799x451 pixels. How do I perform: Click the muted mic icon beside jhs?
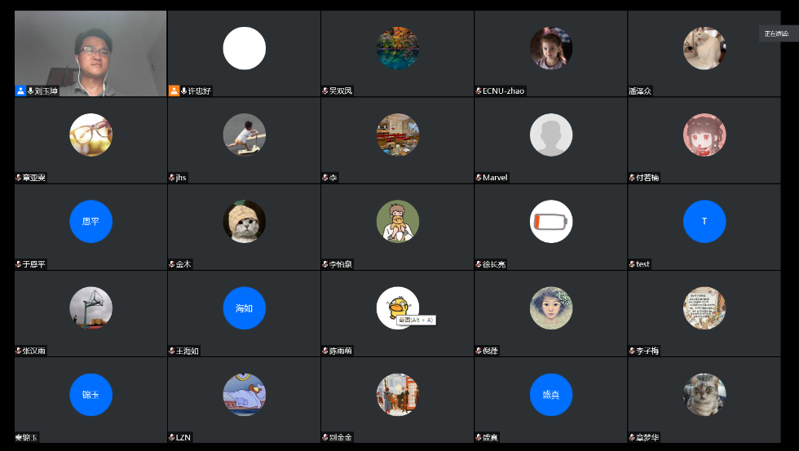(x=172, y=178)
